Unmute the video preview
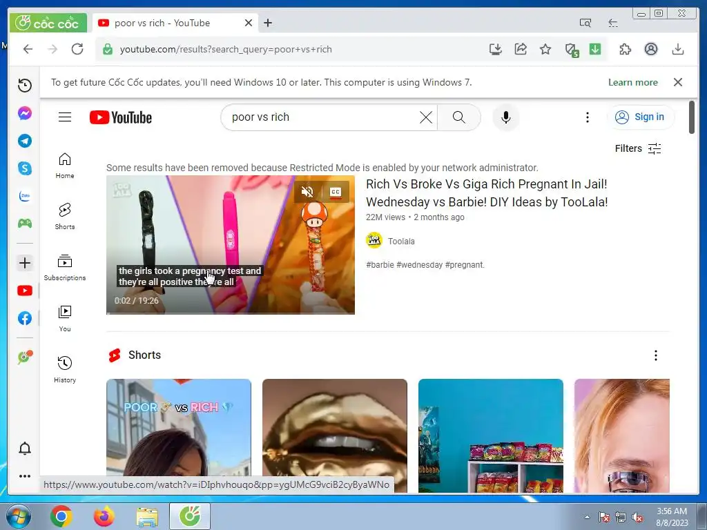 pyautogui.click(x=307, y=192)
